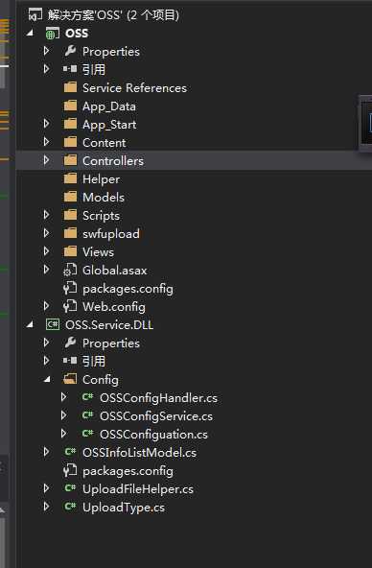Click the Global.asax file icon
This screenshot has height=568, width=372.
(x=70, y=270)
